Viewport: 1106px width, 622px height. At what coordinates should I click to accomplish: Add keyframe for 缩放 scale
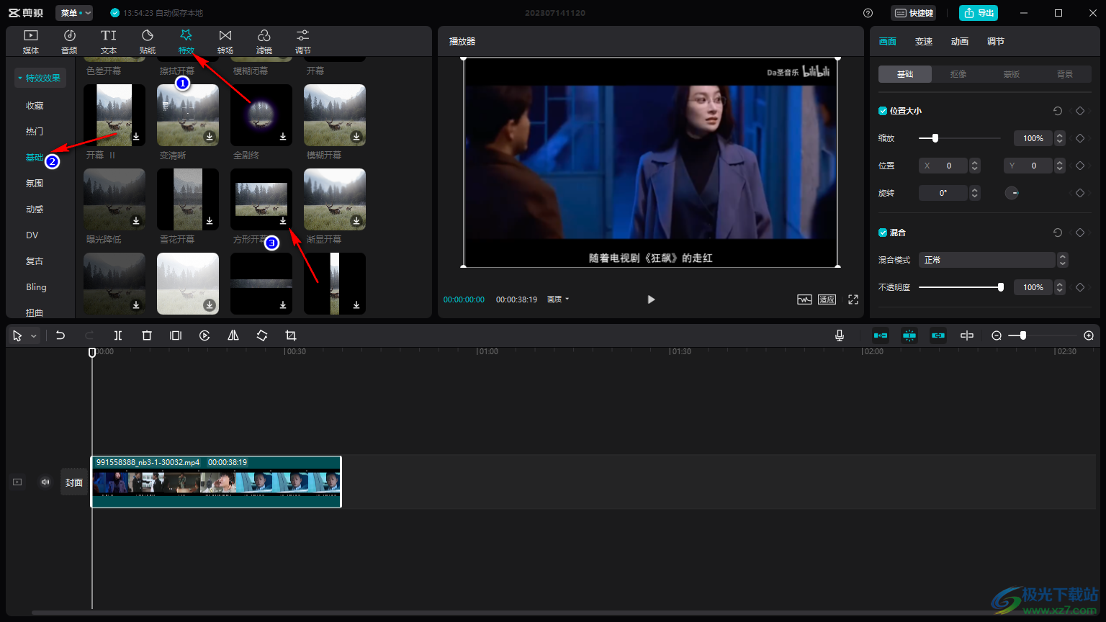tap(1080, 138)
